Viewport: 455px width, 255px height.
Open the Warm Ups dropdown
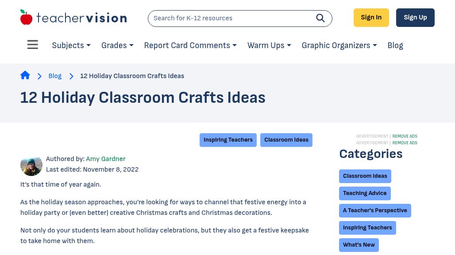269,45
